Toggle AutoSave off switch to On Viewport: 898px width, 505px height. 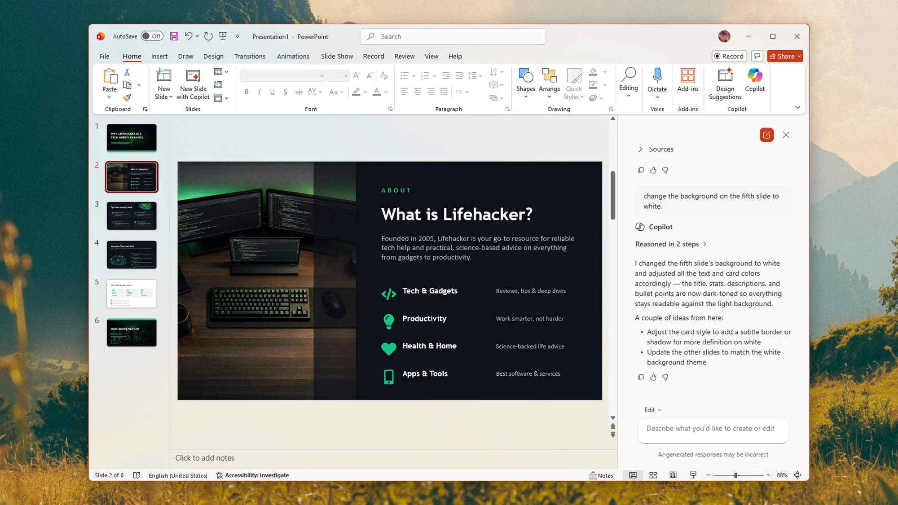pyautogui.click(x=152, y=36)
